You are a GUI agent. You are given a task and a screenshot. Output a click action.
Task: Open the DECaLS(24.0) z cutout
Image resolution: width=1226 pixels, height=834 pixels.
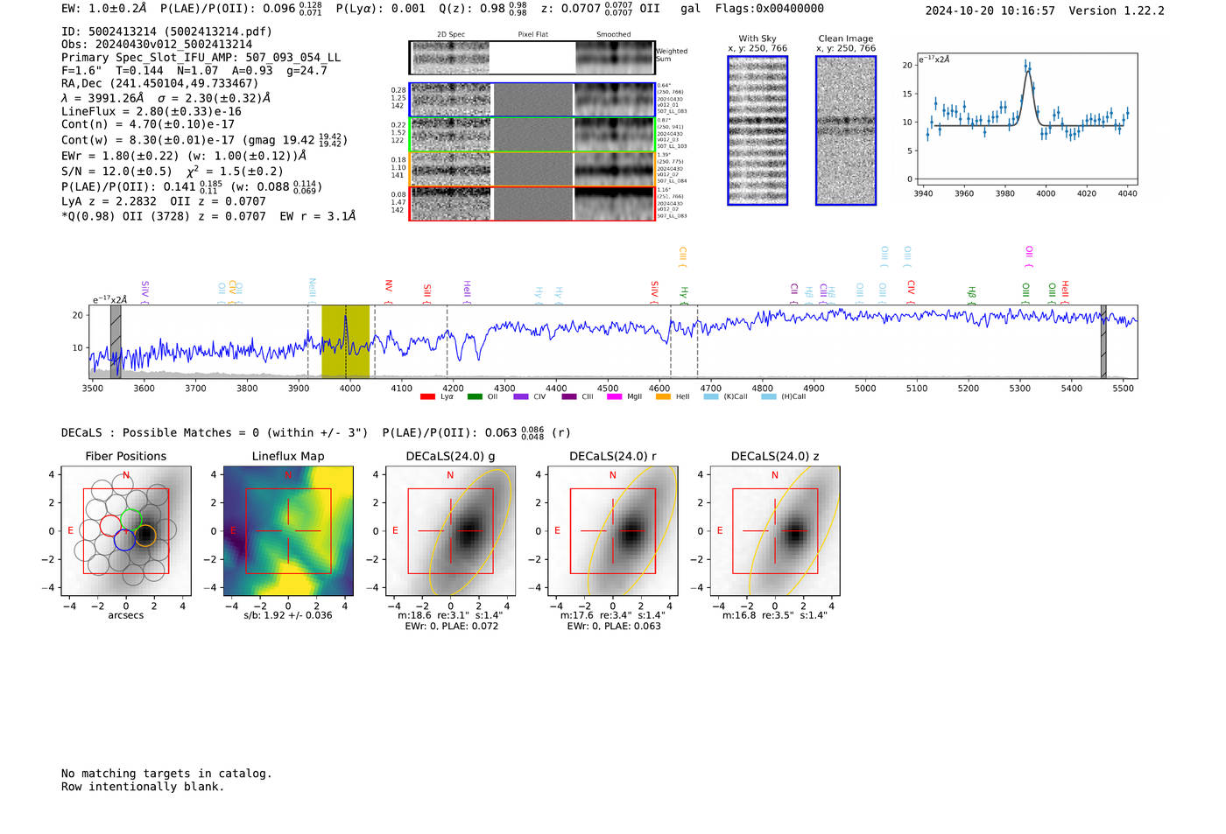click(775, 531)
